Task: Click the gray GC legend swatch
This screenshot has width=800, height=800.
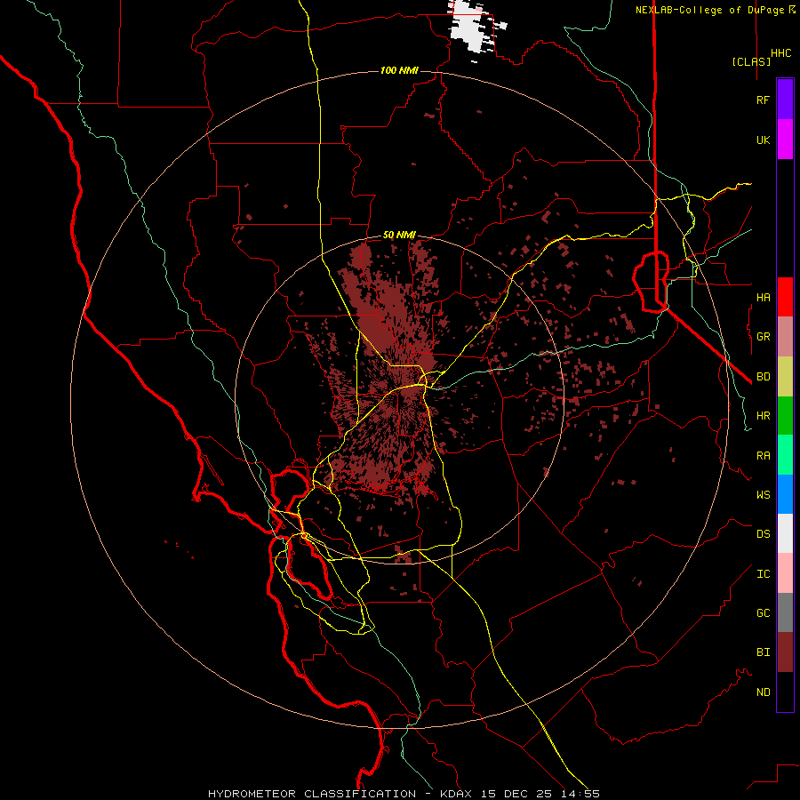Action: [x=785, y=612]
